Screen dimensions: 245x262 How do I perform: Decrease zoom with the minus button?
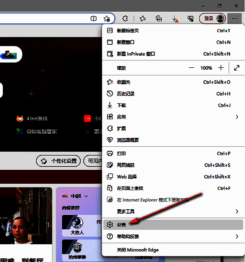point(191,68)
